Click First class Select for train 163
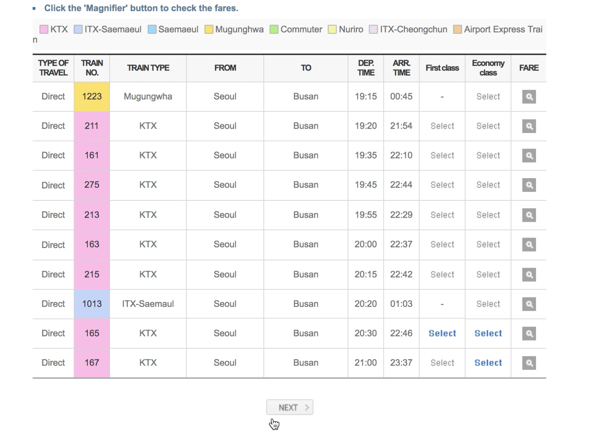613x434 pixels. (442, 244)
